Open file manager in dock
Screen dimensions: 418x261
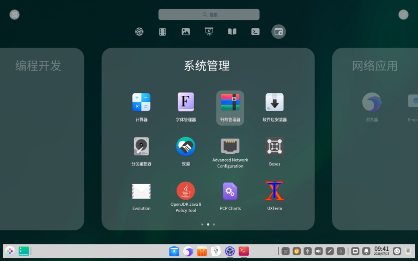point(174,251)
